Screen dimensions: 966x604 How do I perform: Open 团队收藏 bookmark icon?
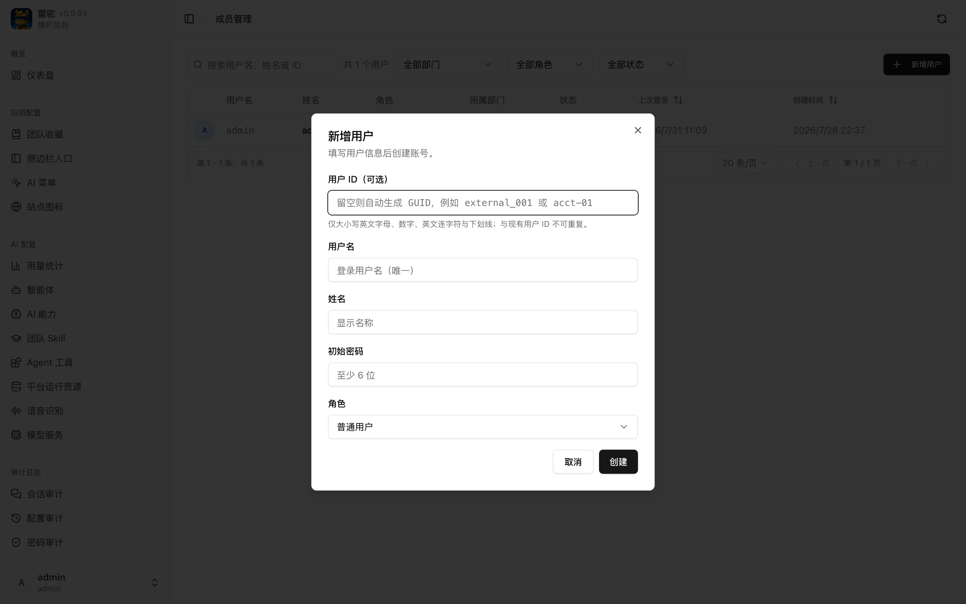click(x=16, y=134)
